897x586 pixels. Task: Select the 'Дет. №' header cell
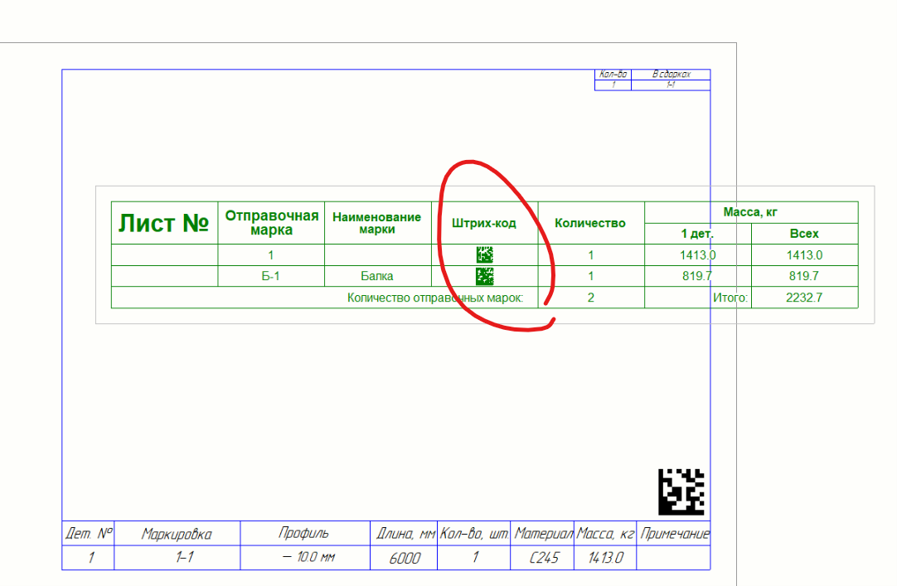tap(89, 534)
